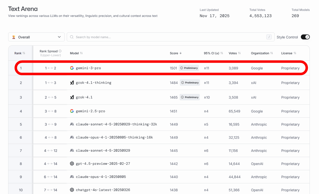Image resolution: width=319 pixels, height=194 pixels.
Task: Click the OpenAI logo beside gpt-4.5-preview-2025-02-27
Action: tap(72, 164)
